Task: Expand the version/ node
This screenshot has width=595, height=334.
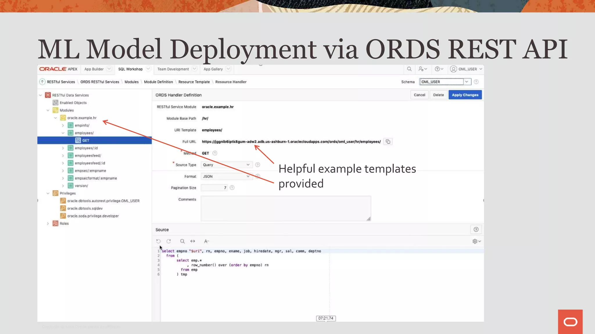Action: point(63,186)
